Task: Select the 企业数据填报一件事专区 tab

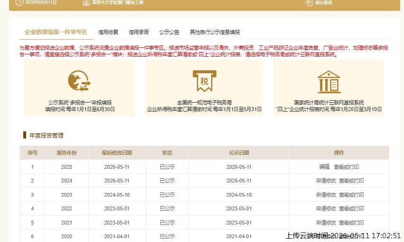Action: tap(56, 32)
